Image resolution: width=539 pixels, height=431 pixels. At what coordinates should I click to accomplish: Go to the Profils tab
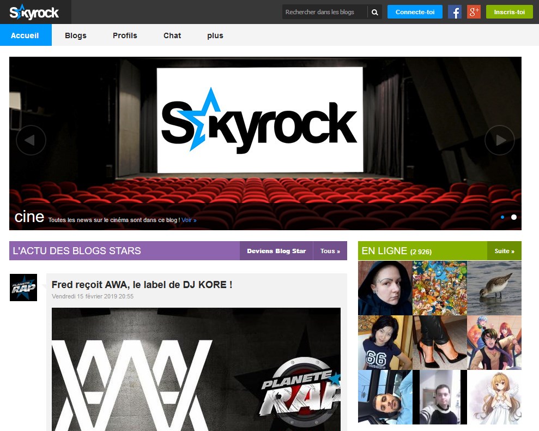[125, 35]
